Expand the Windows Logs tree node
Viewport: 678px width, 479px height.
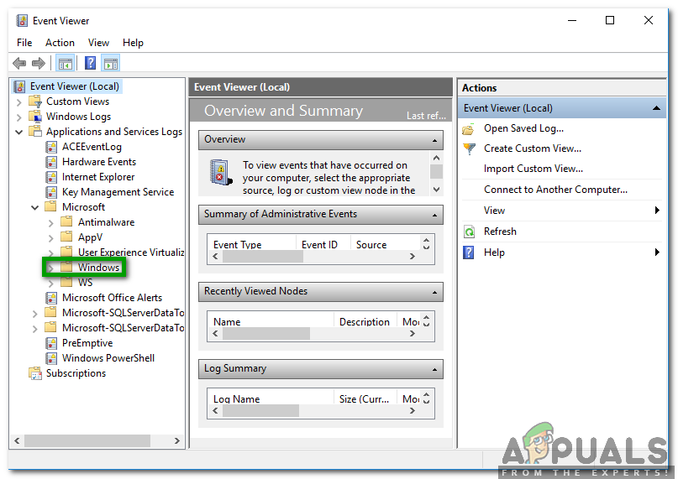[18, 117]
